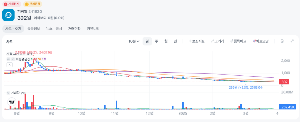Image resolution: width=300 pixels, height=122 pixels.
Task: Click the 관리종목 caution badge
Action: (x=33, y=4)
